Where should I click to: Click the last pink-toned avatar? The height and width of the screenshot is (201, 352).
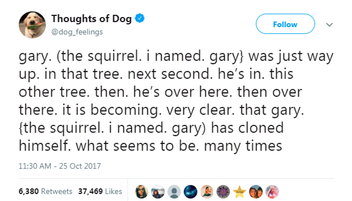[272, 192]
